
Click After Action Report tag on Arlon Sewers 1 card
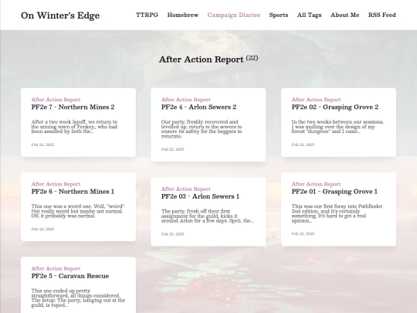pos(185,189)
